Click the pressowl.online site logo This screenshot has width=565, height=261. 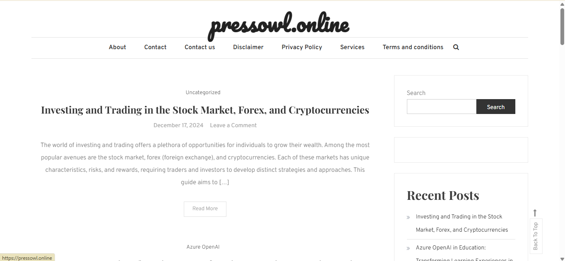click(x=279, y=25)
